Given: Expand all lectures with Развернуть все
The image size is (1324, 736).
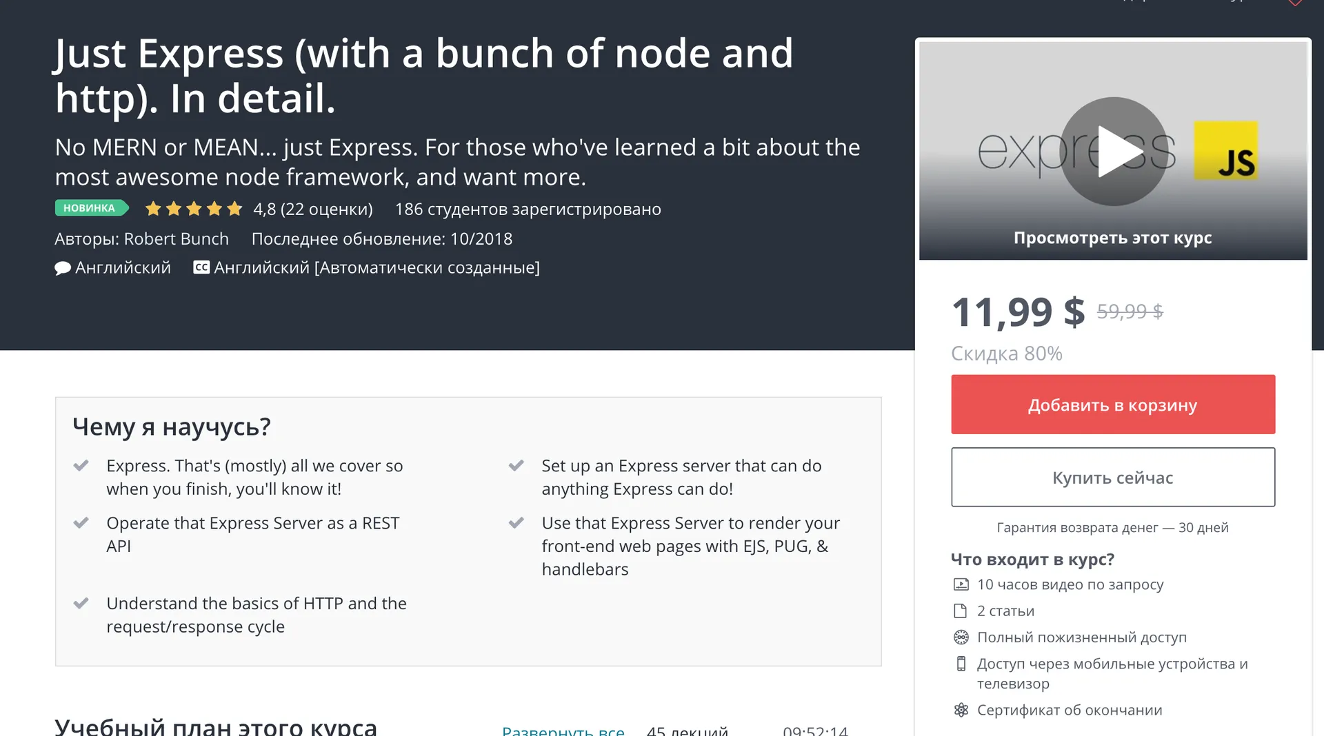Looking at the screenshot, I should coord(563,730).
